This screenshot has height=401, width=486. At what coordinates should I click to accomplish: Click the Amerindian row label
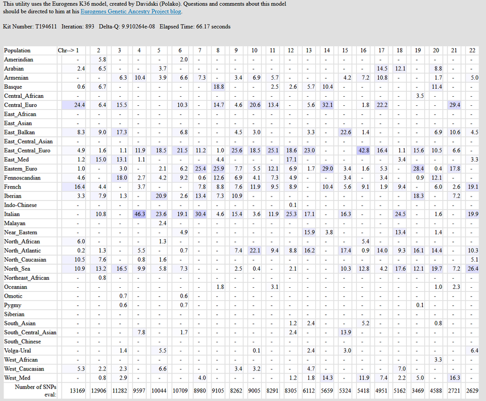click(x=19, y=60)
